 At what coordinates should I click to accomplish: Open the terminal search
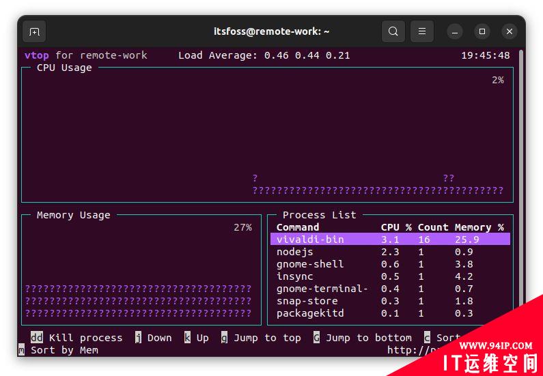[393, 31]
